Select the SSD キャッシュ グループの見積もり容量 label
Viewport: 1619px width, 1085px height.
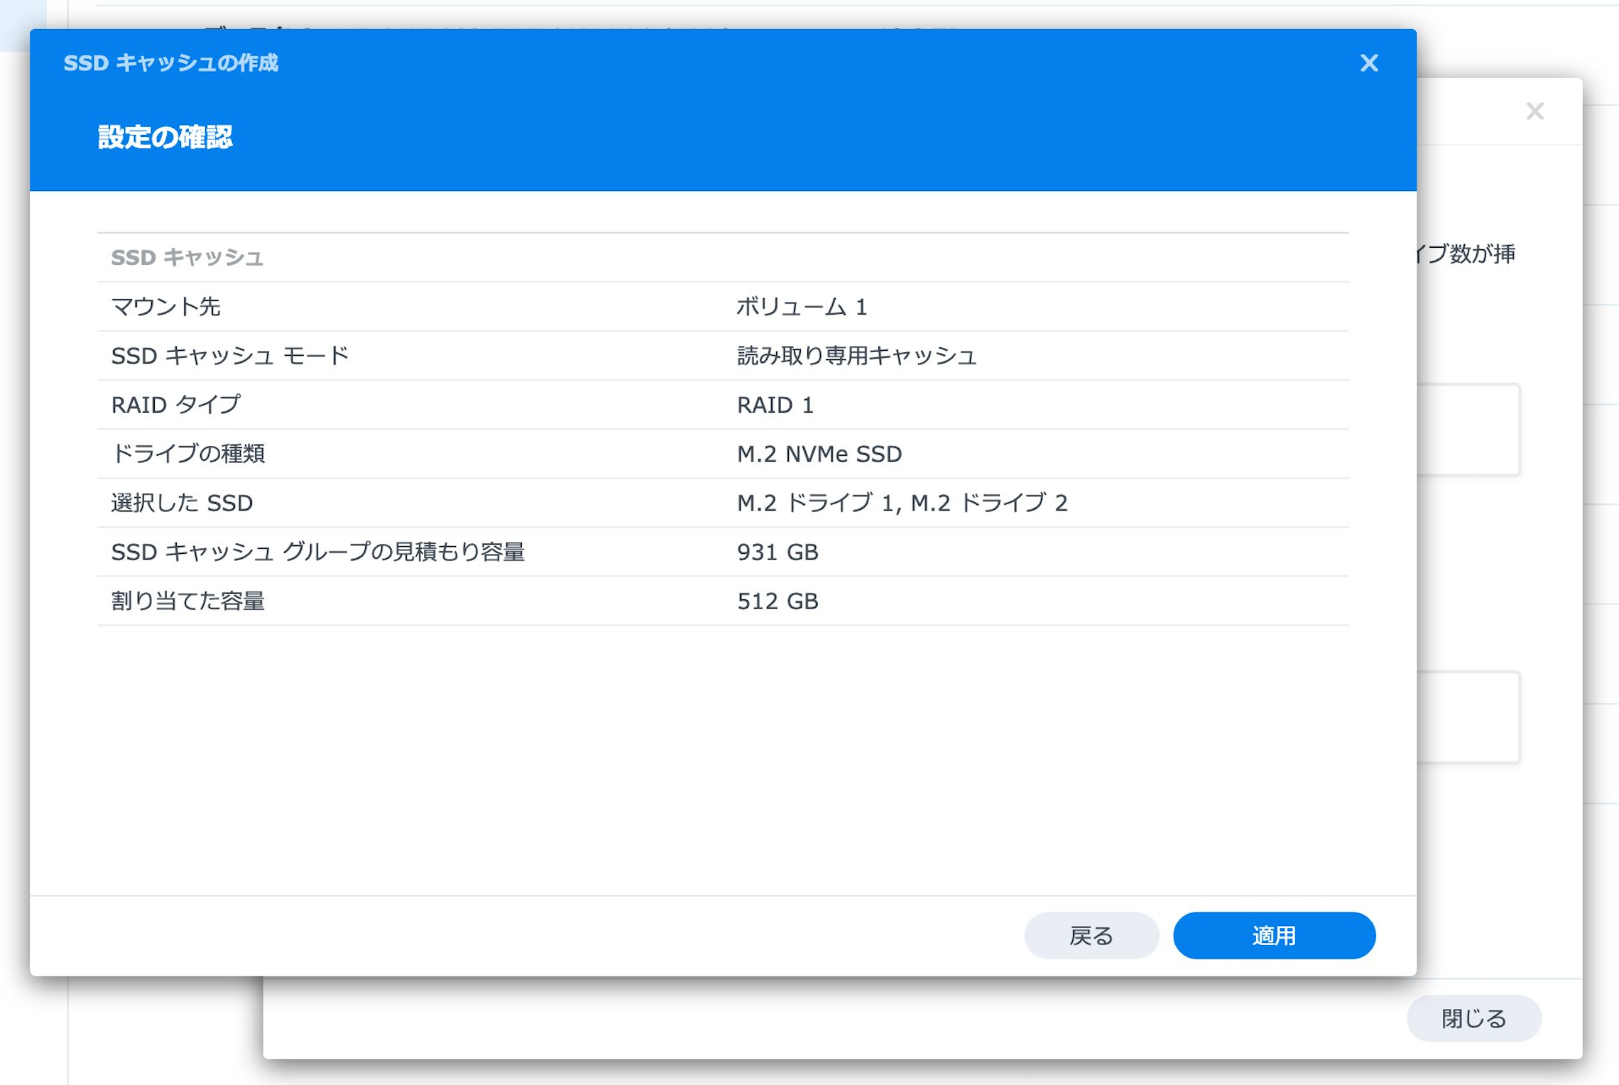(317, 551)
